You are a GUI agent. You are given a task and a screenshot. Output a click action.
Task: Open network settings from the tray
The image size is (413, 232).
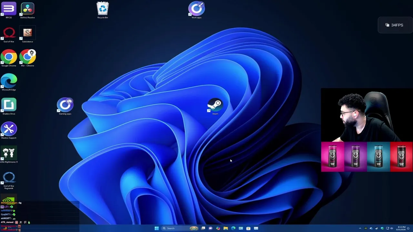coord(388,228)
